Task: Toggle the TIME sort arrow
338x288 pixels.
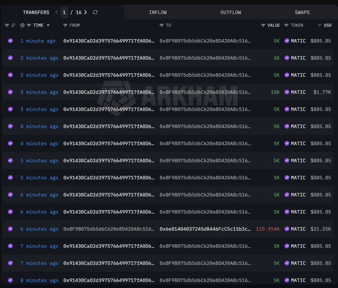Action: (48, 25)
